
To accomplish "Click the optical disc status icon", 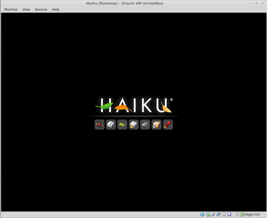I will [207, 214].
